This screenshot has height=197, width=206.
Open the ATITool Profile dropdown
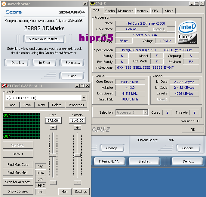click(x=84, y=98)
